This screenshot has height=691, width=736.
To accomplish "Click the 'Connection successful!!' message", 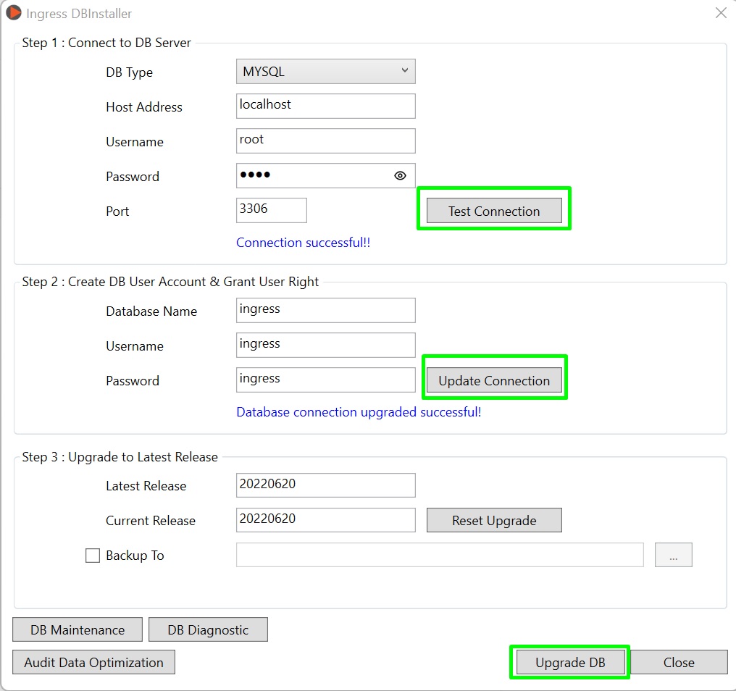I will (304, 243).
